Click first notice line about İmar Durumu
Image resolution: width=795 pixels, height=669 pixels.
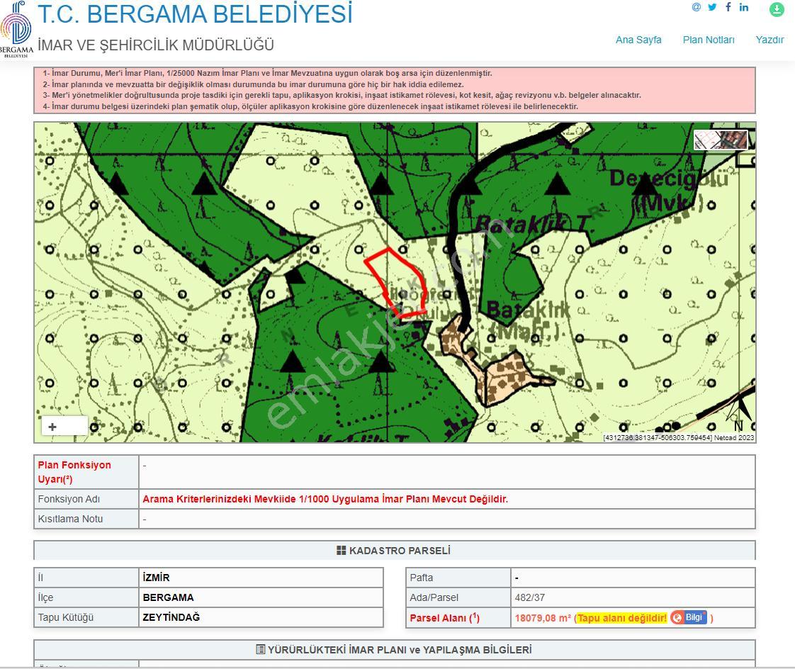pos(267,73)
